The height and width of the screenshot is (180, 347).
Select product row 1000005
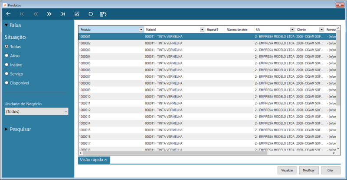(207, 63)
